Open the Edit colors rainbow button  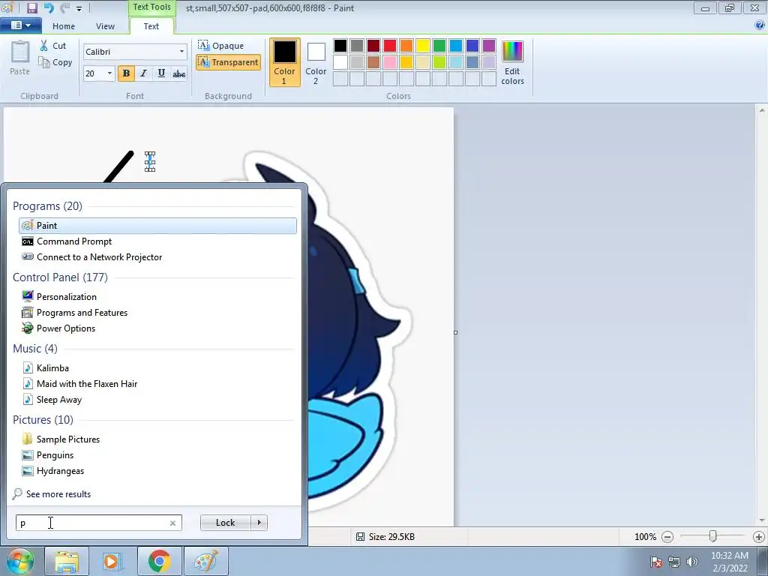click(x=512, y=62)
